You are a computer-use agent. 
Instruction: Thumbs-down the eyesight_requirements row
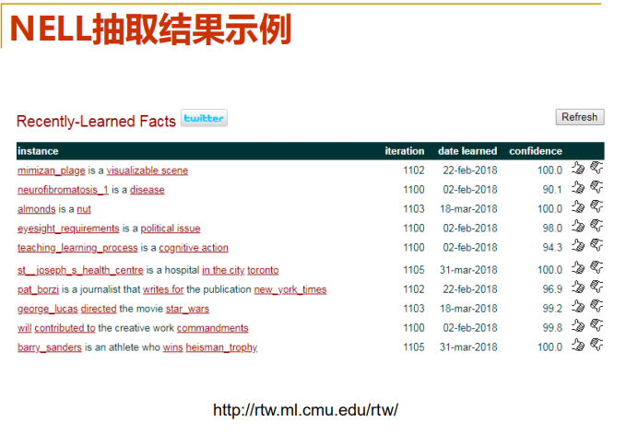tap(596, 227)
